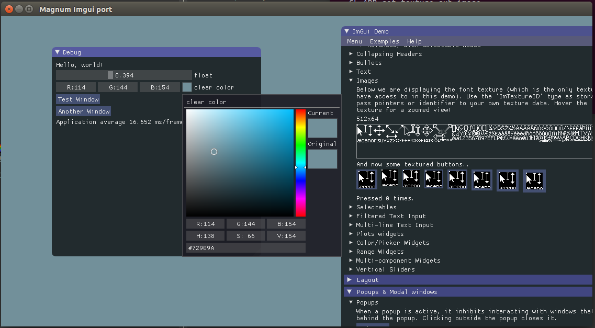Click the float slider showing 0.394
This screenshot has width=595, height=328.
point(124,75)
